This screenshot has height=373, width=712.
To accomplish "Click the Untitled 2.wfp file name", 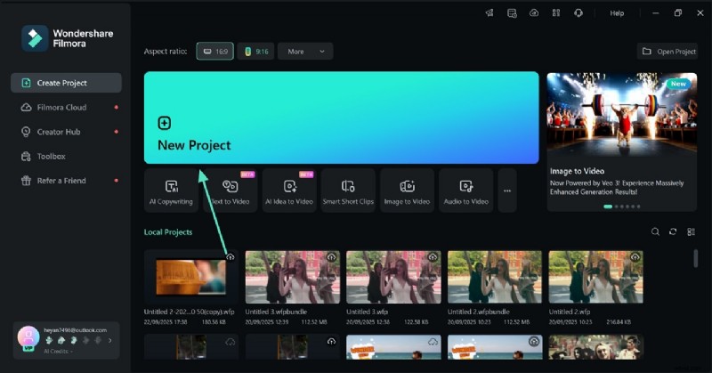I will click(570, 312).
